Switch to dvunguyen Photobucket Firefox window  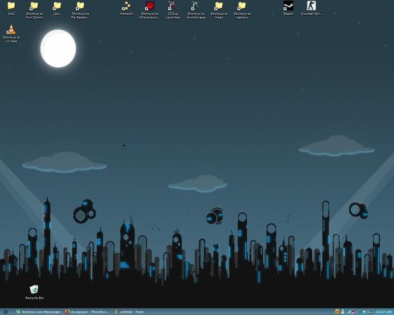87,312
